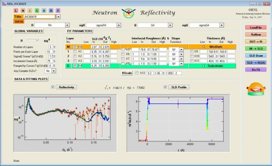Click the ReNew button
272x166 pixels.
coord(256,34)
